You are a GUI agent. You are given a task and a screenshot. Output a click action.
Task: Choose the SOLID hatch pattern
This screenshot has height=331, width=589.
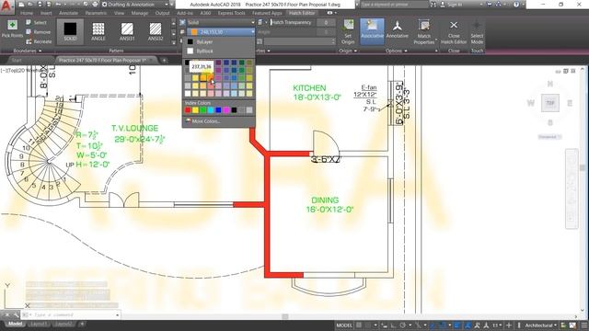pos(70,31)
